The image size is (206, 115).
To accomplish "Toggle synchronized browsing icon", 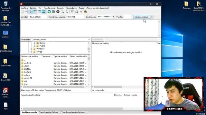I will [x=81, y=12].
